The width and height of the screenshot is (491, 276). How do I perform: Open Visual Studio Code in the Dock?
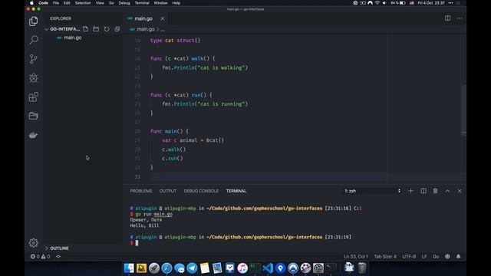(268, 268)
